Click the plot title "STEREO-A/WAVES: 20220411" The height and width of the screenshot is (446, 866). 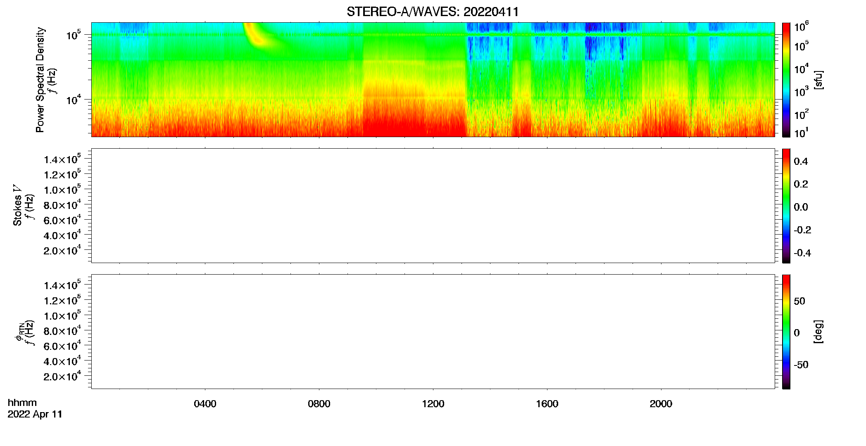pyautogui.click(x=433, y=12)
